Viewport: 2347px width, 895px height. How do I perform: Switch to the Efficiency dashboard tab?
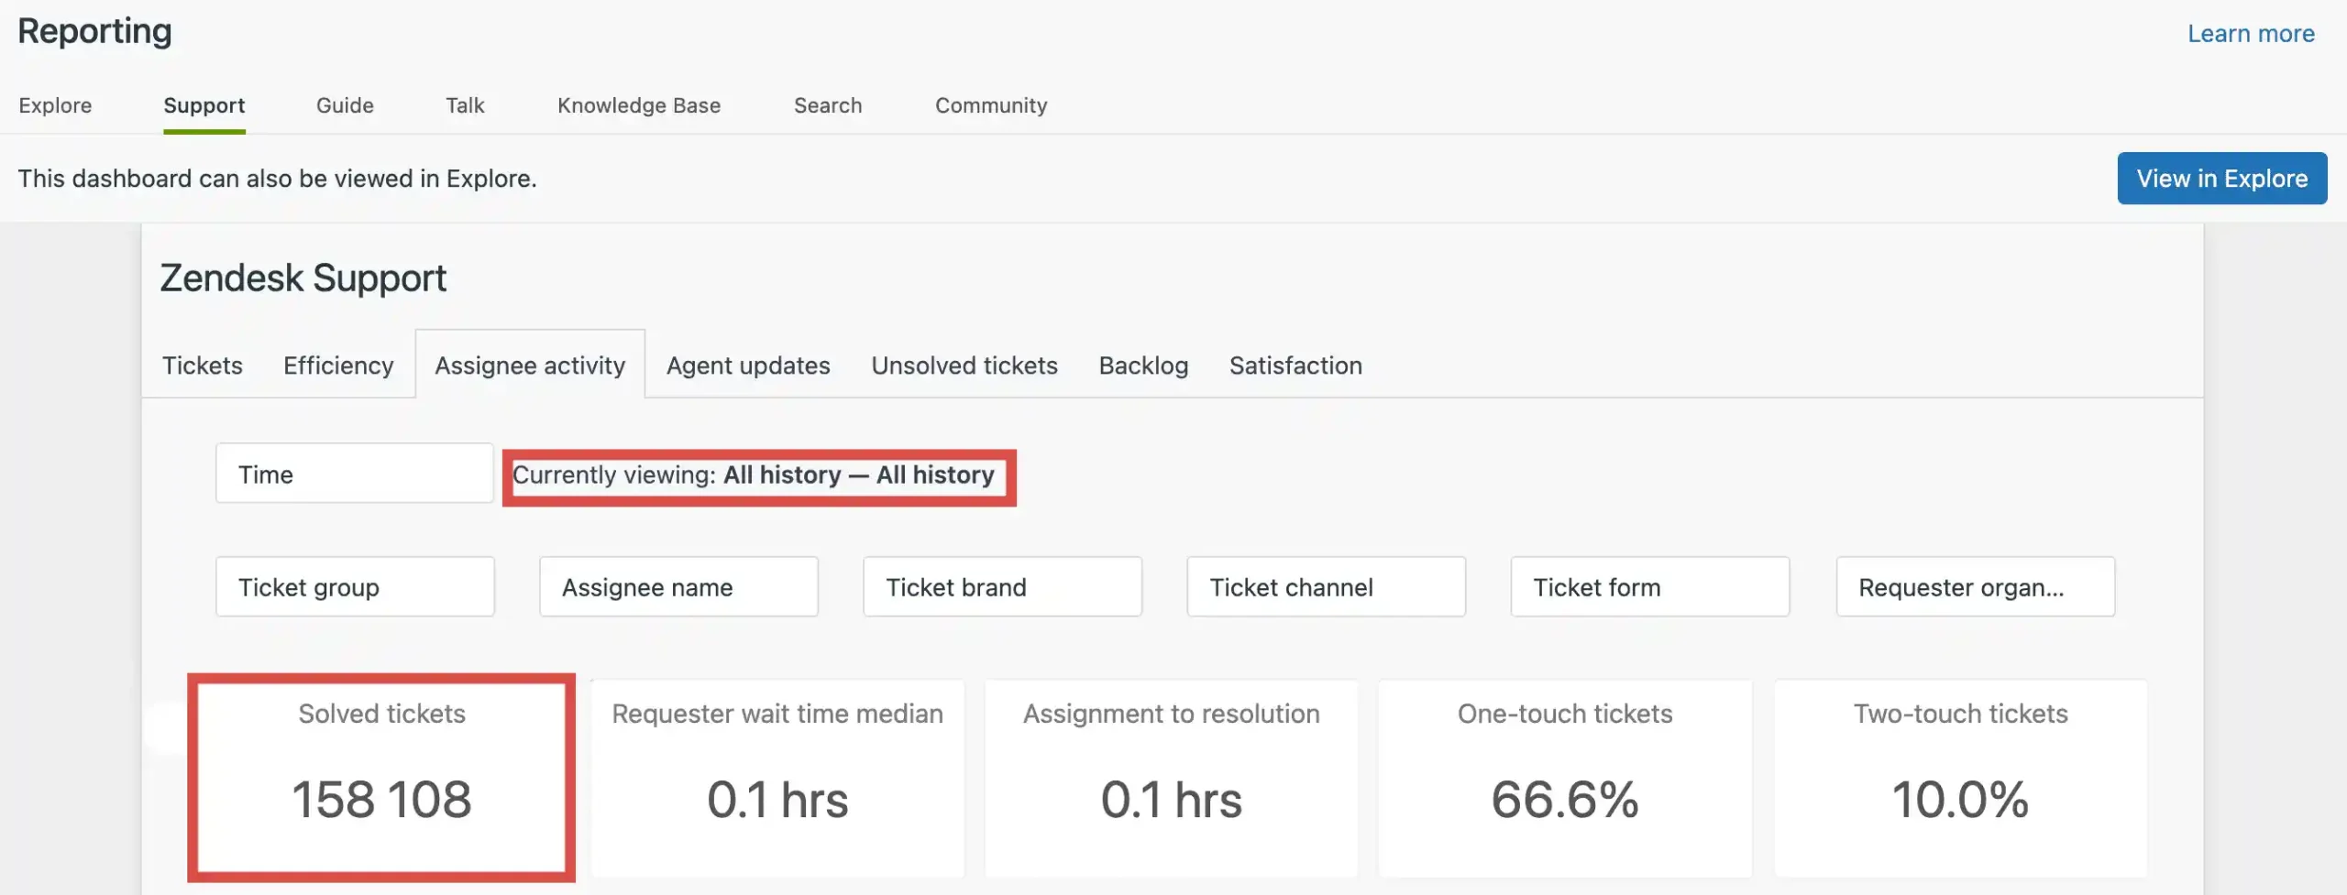click(338, 366)
